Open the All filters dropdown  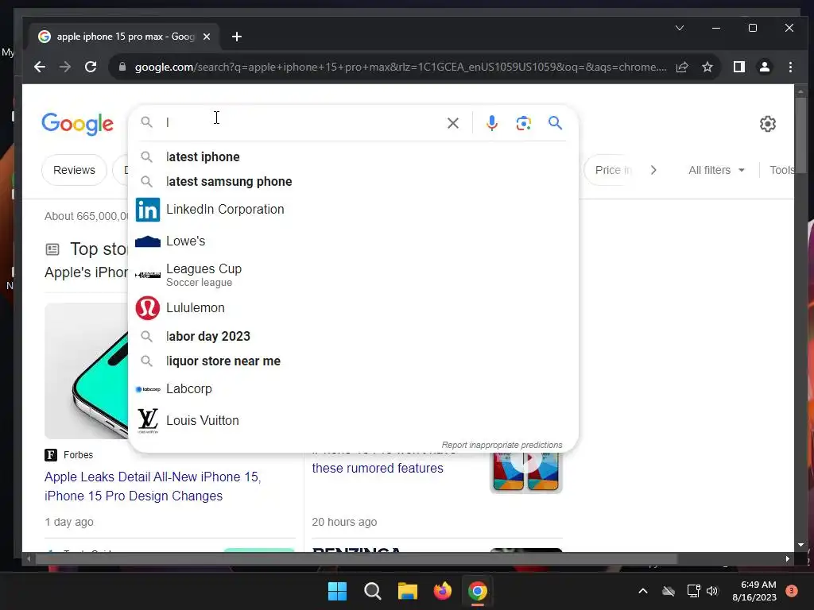point(716,170)
